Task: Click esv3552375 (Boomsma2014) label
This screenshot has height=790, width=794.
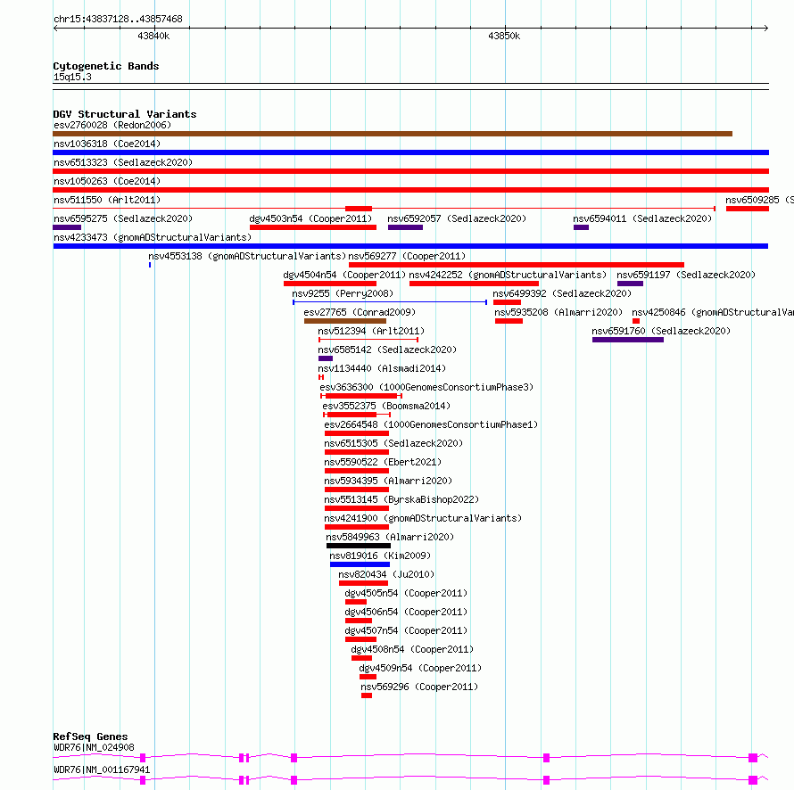Action: click(386, 406)
